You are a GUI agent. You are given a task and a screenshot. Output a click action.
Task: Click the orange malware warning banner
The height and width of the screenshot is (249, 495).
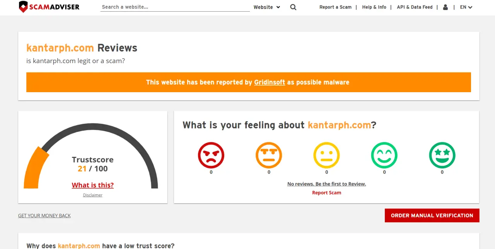(249, 82)
